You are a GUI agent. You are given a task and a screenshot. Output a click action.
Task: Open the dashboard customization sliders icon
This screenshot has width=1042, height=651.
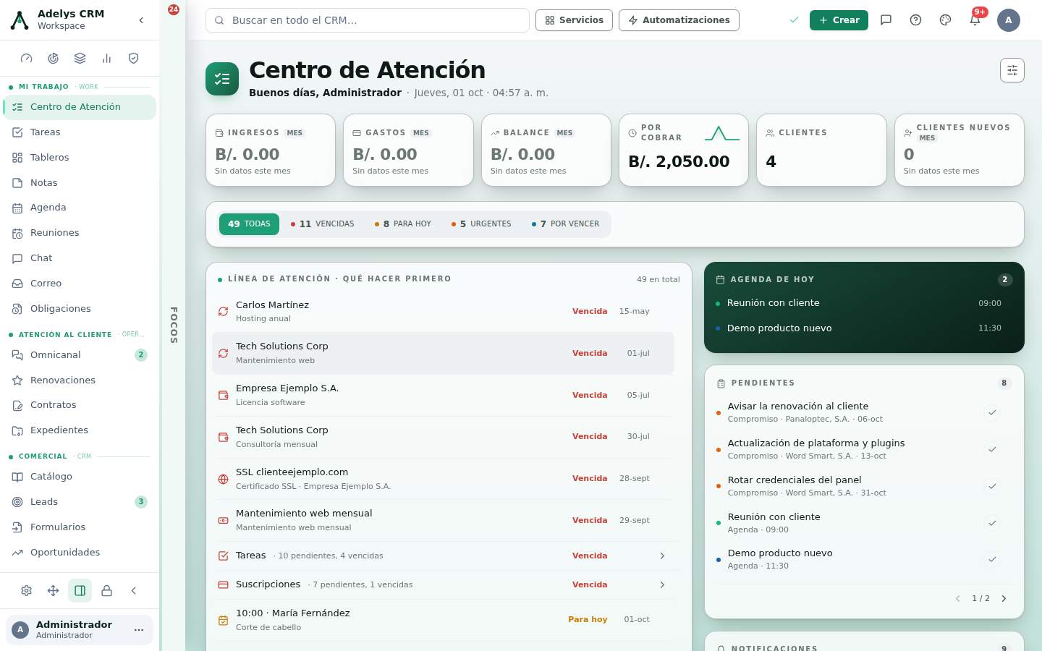[x=1012, y=70]
